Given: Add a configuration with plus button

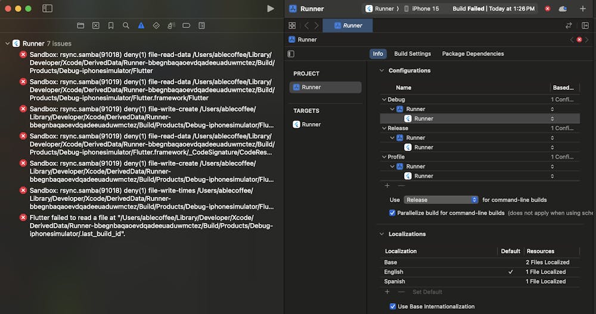Looking at the screenshot, I should tap(387, 186).
